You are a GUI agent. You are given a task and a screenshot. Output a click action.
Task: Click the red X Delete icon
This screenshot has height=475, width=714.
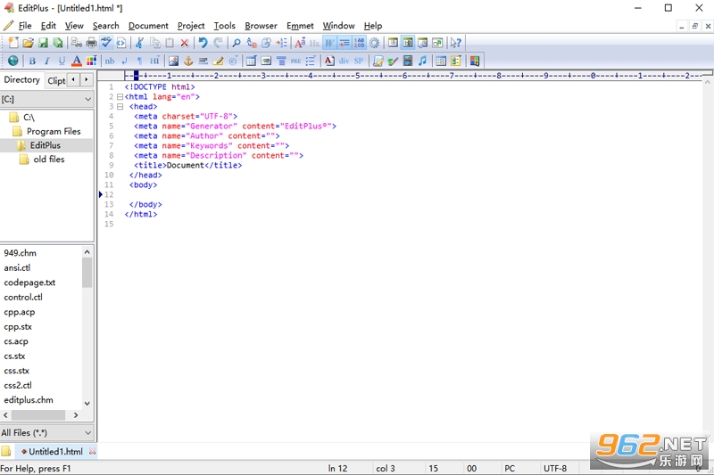coord(185,43)
